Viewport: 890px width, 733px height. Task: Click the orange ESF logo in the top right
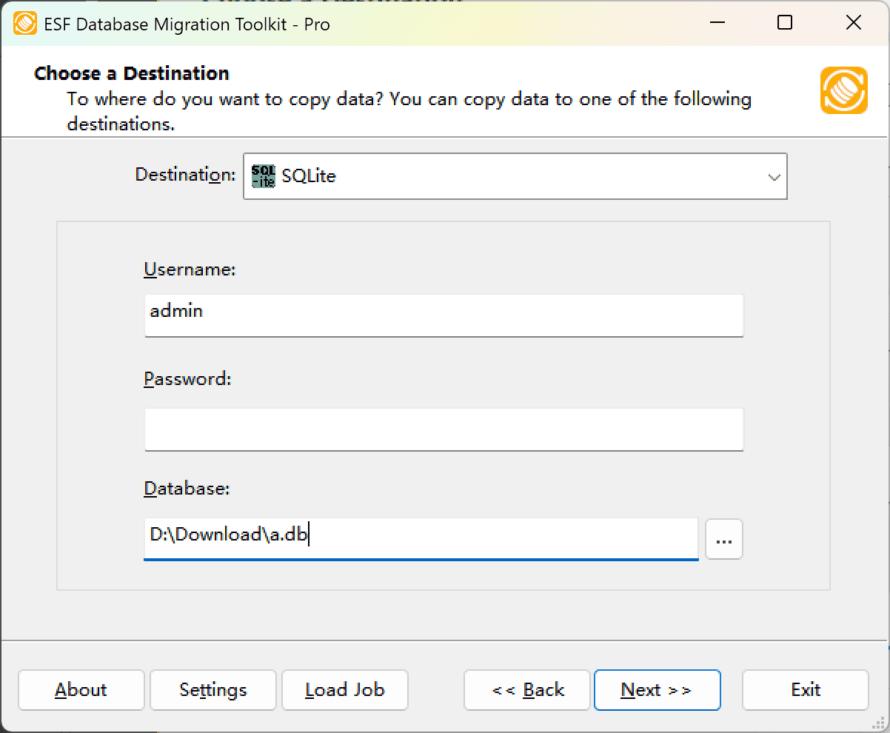click(843, 92)
